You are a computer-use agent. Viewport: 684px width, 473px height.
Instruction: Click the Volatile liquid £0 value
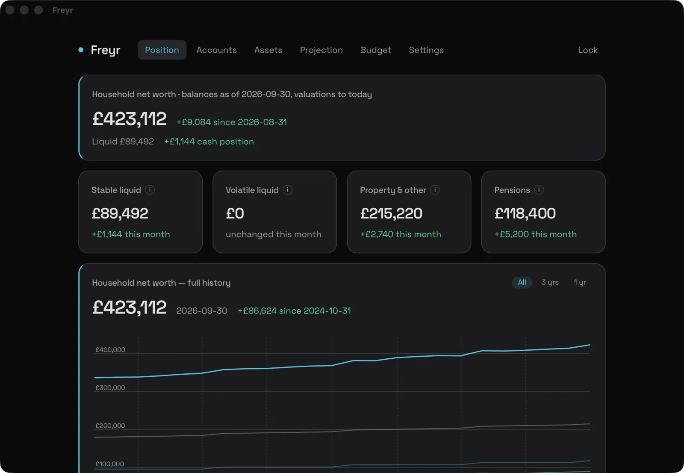(x=235, y=213)
